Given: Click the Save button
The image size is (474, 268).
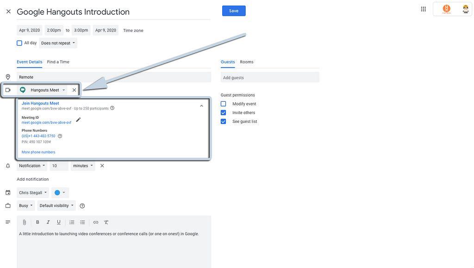Looking at the screenshot, I should (x=234, y=11).
